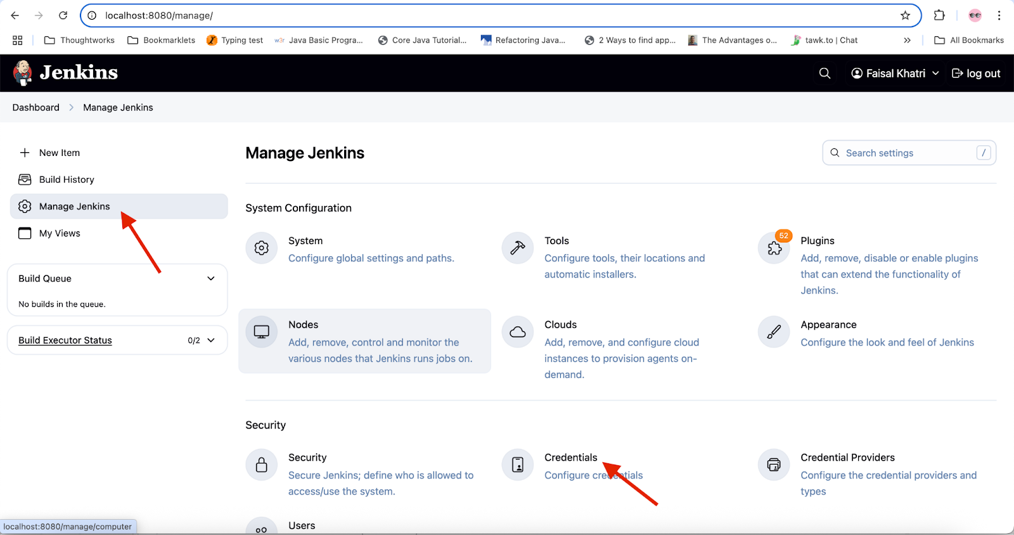The image size is (1014, 535).
Task: Open Plugins management link
Action: point(878,265)
